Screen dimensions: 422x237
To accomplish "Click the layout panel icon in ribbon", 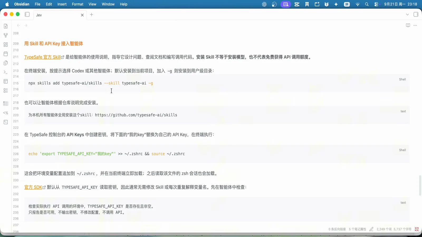I will tap(6, 81).
